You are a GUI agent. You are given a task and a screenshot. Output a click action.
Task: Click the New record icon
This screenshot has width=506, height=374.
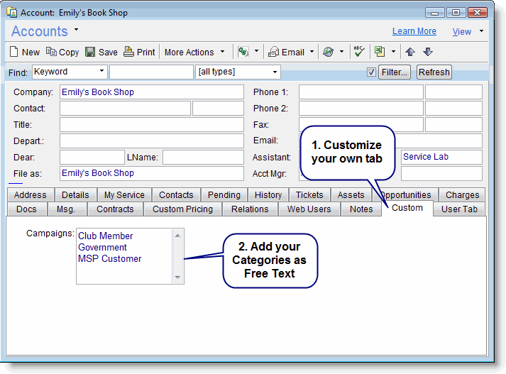click(13, 52)
